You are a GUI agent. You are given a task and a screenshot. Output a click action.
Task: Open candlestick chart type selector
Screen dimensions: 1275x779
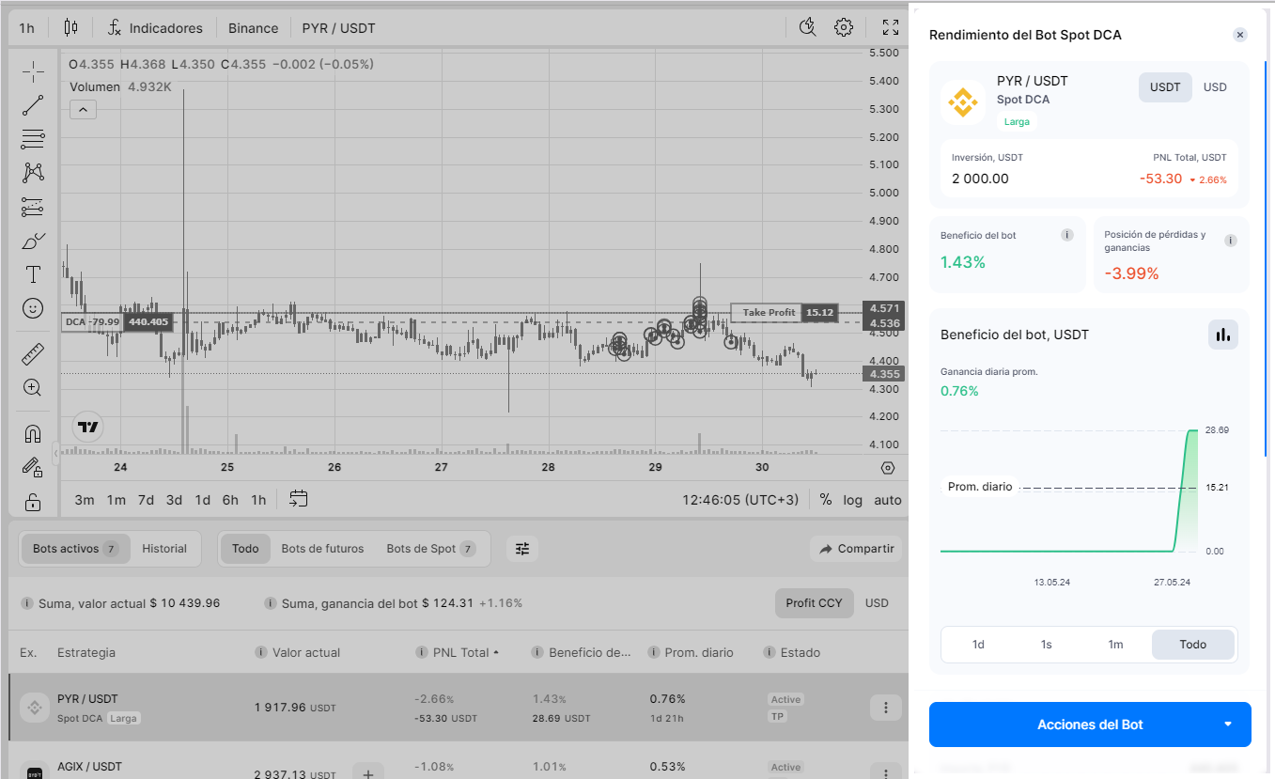pos(71,27)
